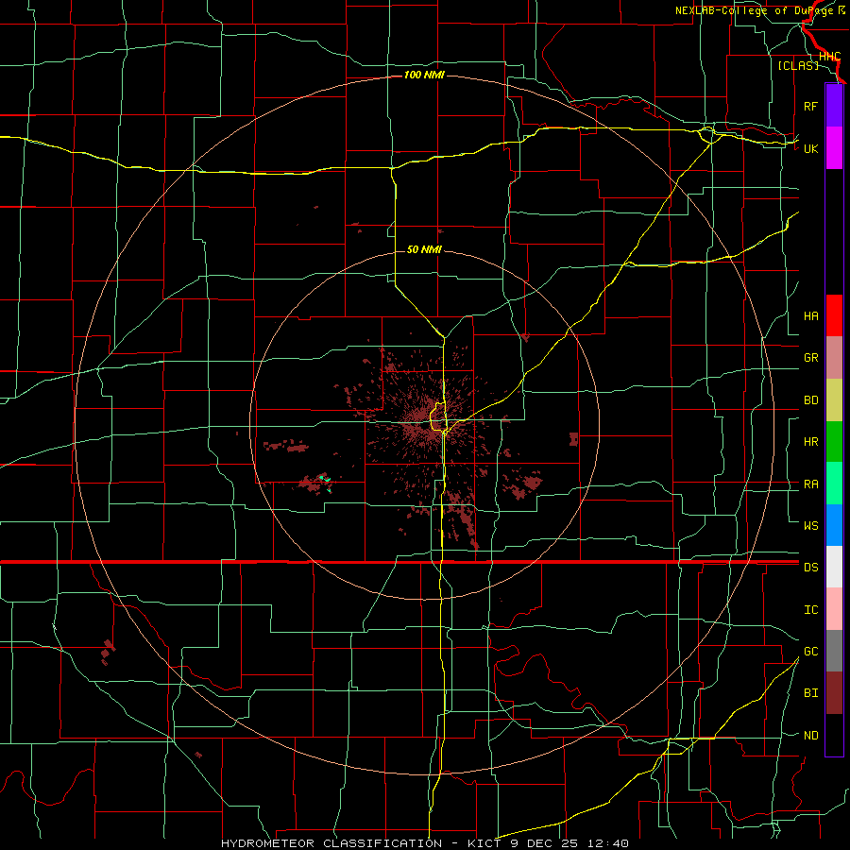Click the RF legend label
Viewport: 850px width, 850px height.
click(x=810, y=107)
